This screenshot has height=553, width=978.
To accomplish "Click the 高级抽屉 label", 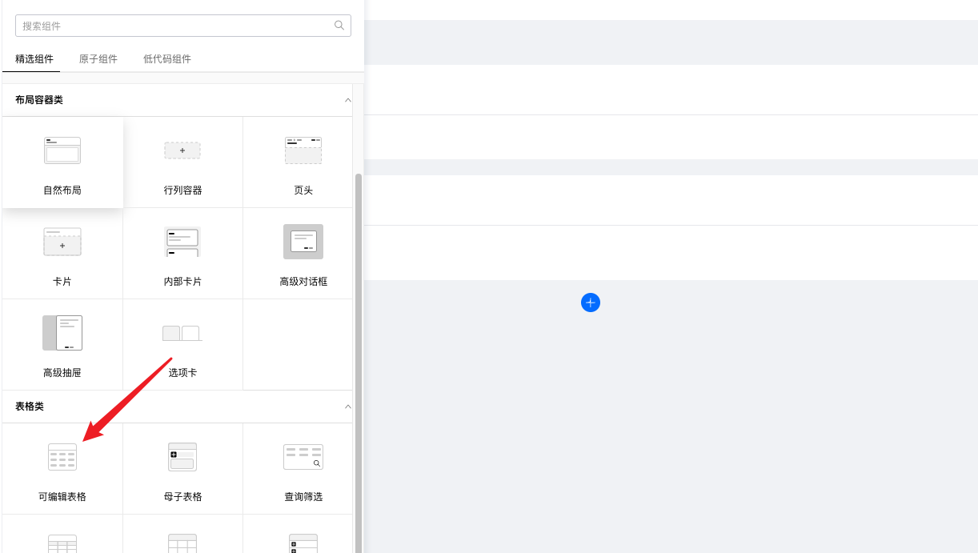I will [x=62, y=373].
